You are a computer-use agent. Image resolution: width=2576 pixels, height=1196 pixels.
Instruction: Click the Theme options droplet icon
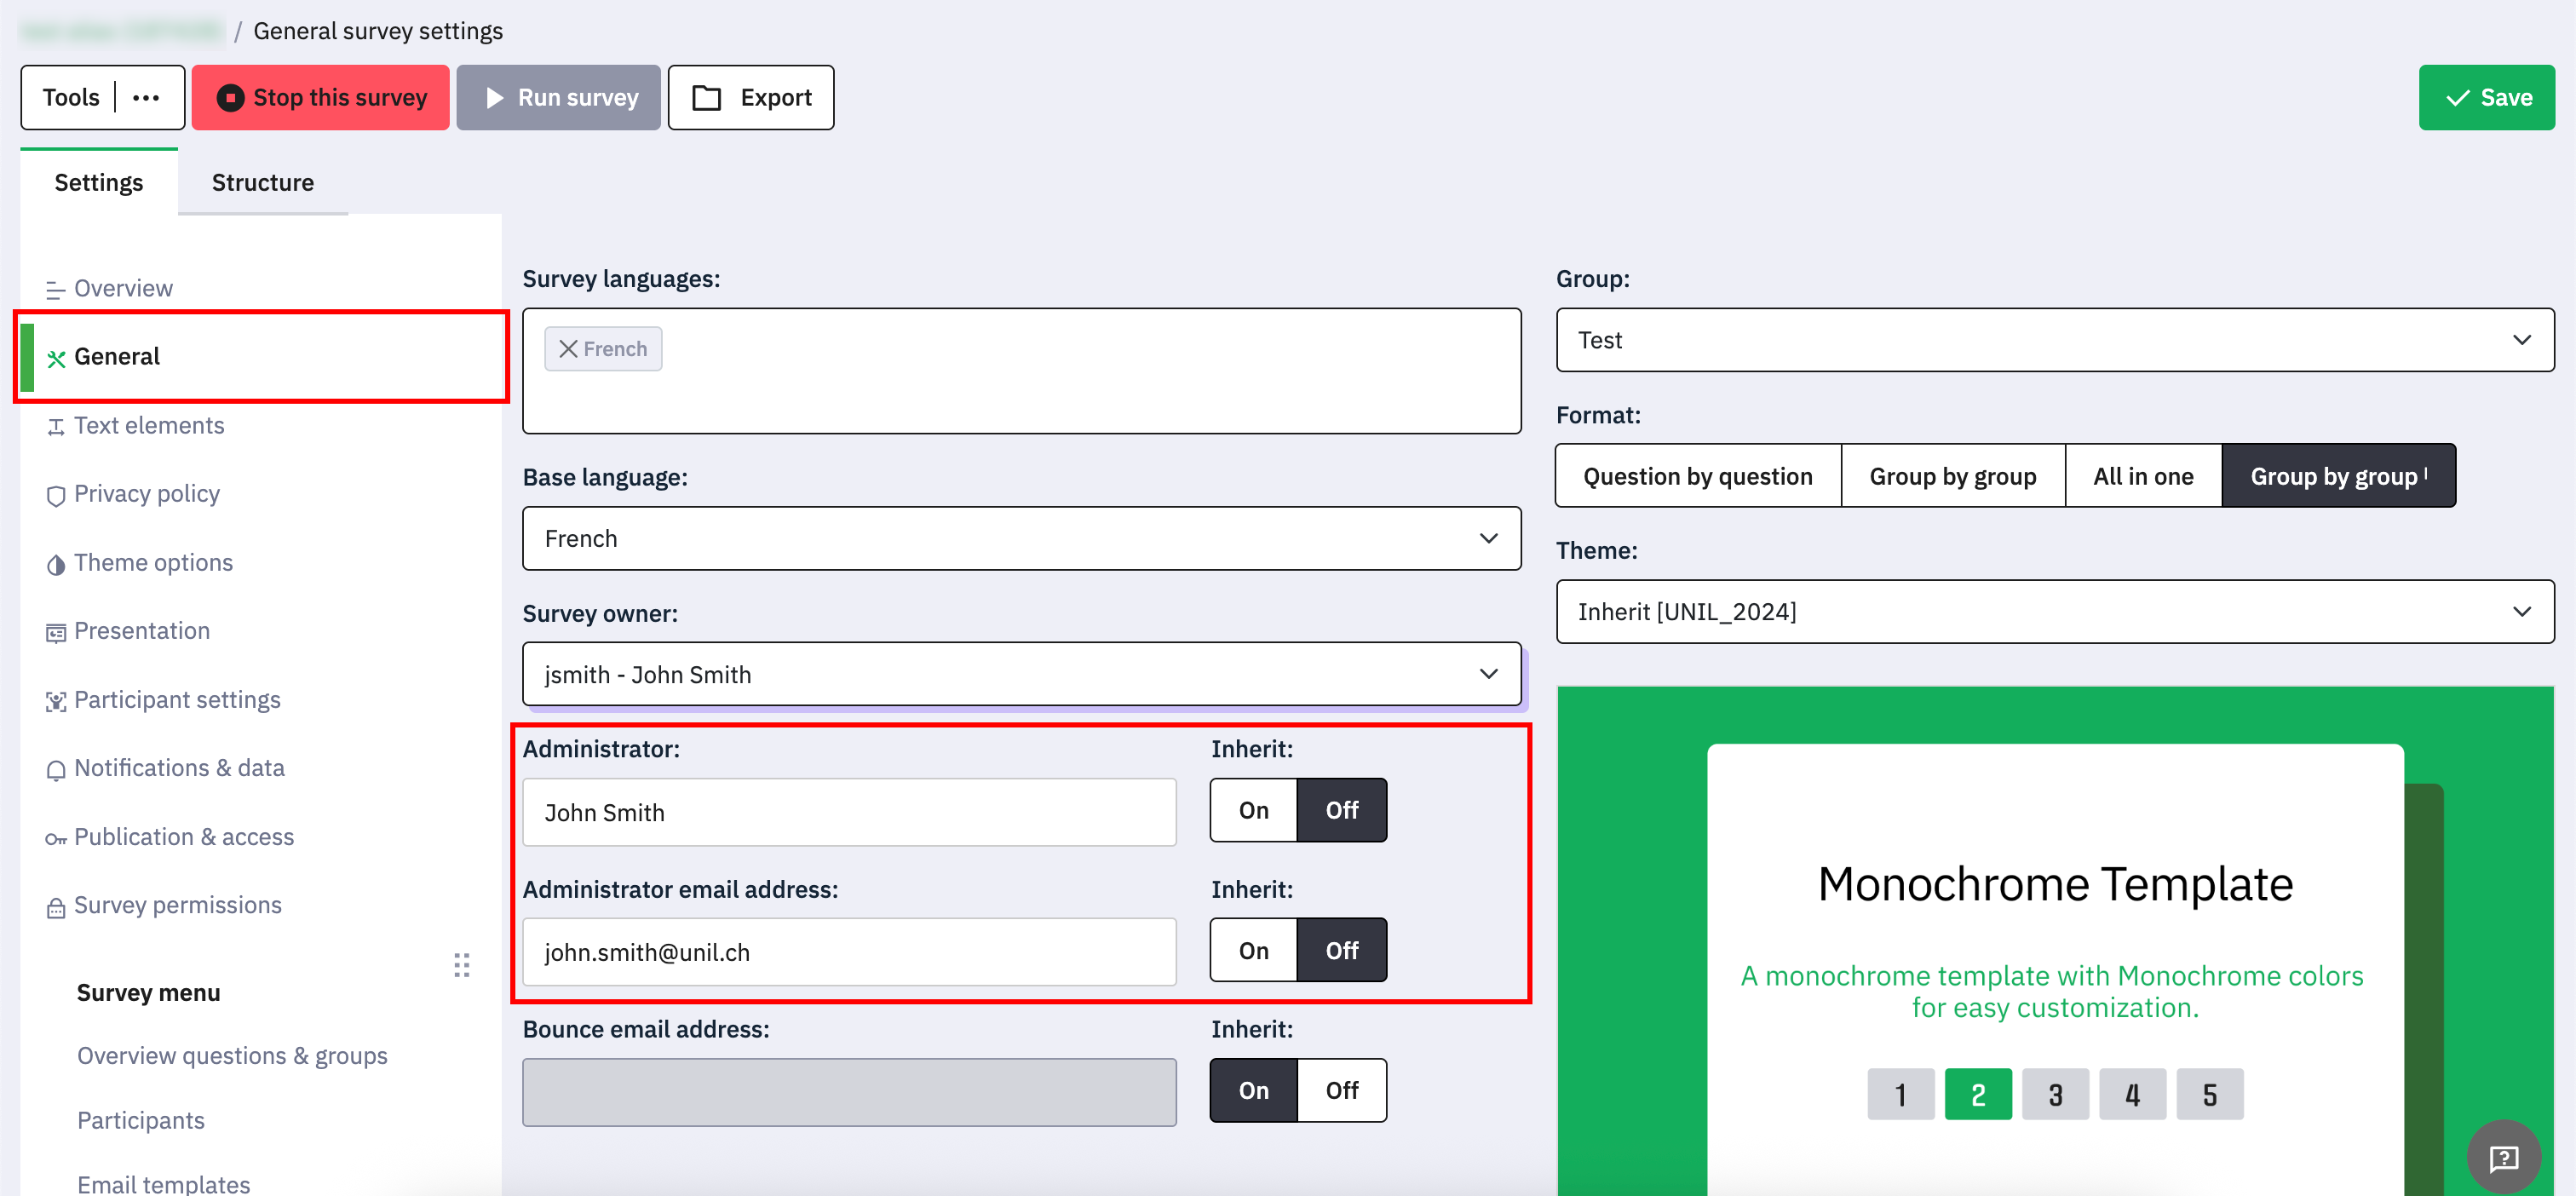click(x=56, y=565)
